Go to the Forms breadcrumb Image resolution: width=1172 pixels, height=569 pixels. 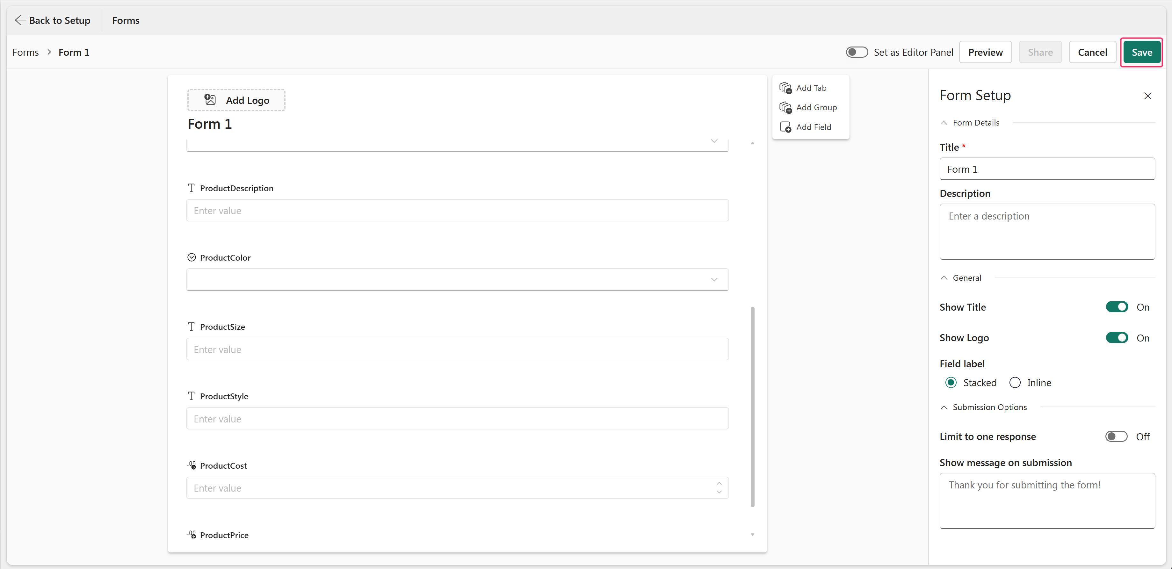click(25, 52)
